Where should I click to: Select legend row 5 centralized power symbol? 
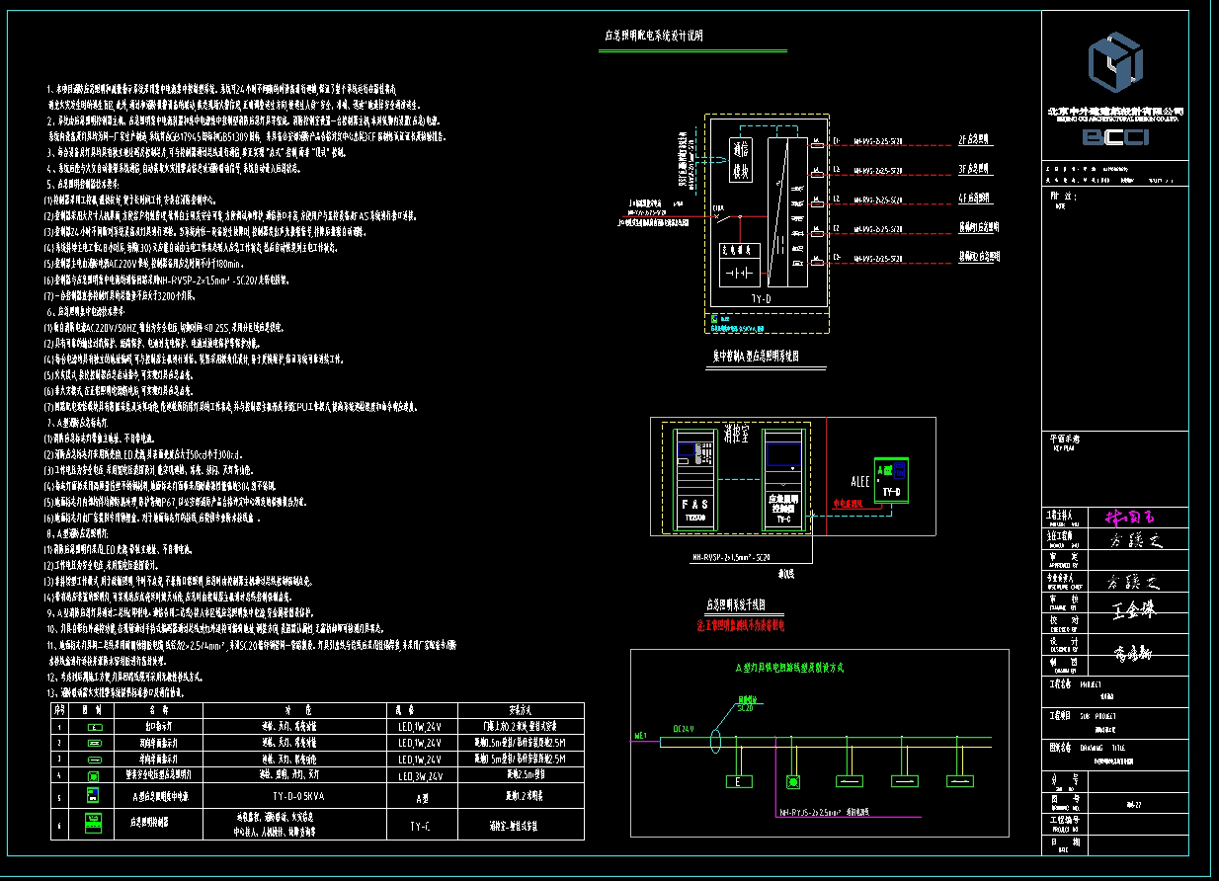pos(94,796)
